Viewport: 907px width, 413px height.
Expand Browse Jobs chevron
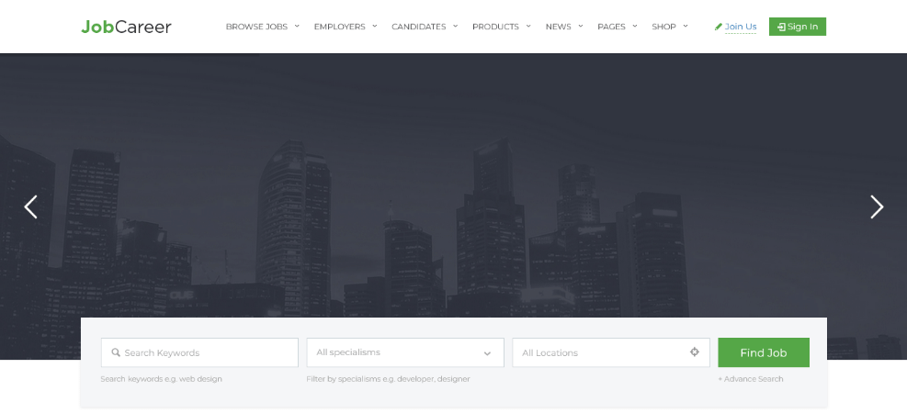[x=297, y=26]
